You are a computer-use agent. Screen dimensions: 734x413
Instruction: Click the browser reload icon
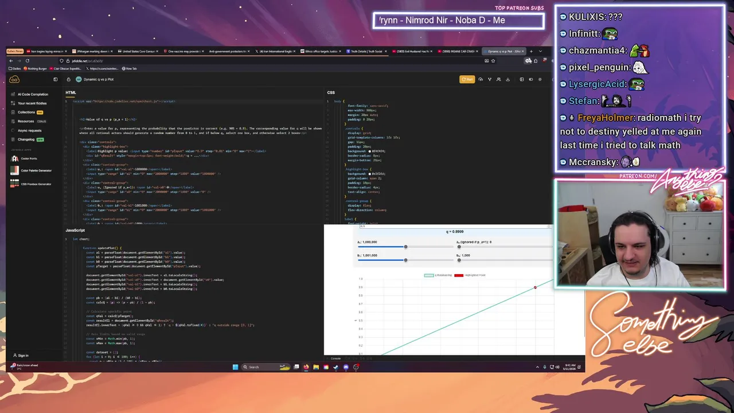pos(28,61)
